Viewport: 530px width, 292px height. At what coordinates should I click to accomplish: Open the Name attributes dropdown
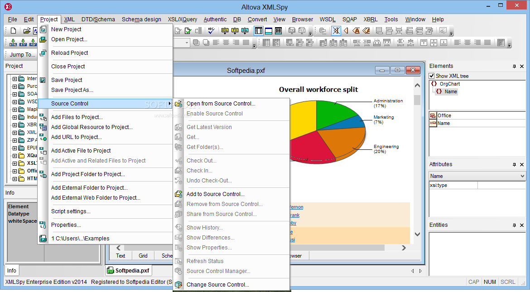tap(522, 176)
